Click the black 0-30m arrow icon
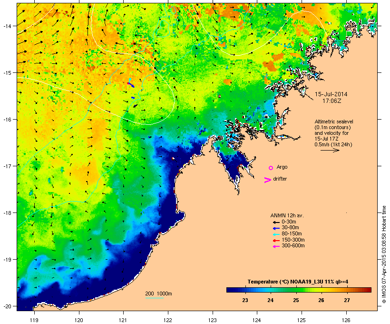Image resolution: width=390 pixels, height=324 pixels. pyautogui.click(x=276, y=223)
